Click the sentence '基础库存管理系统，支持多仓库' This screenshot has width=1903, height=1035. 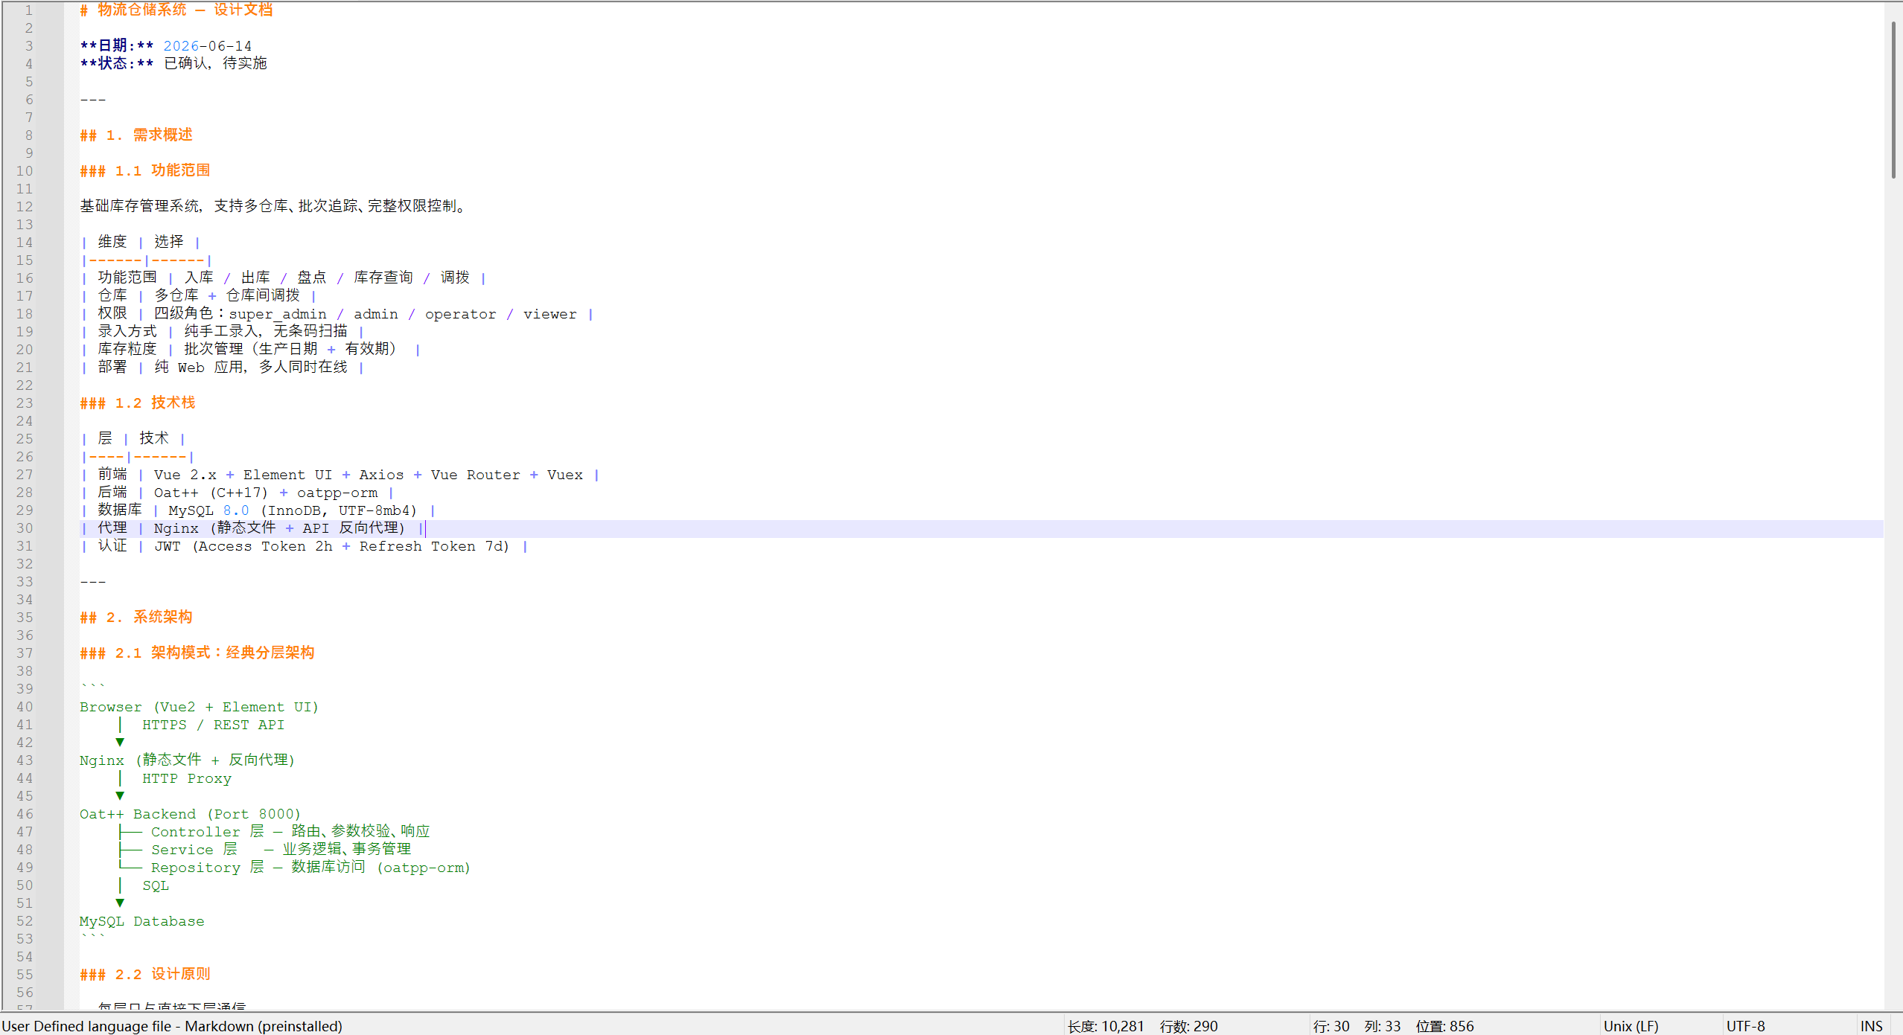point(184,207)
